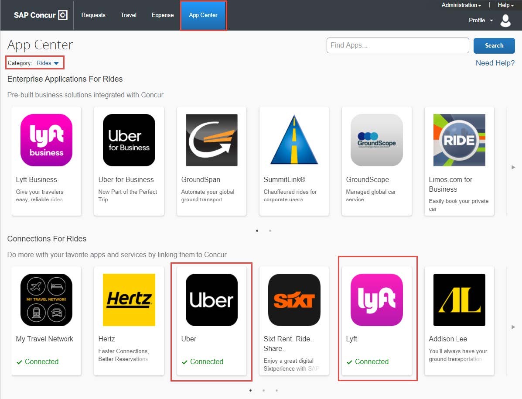Screen dimensions: 522x399
Task: Open the Limos.com RIDE logo
Action: 459,140
